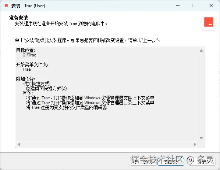This screenshot has height=170, width=220.
Task: Click the target path text G:\Trae
Action: click(29, 55)
